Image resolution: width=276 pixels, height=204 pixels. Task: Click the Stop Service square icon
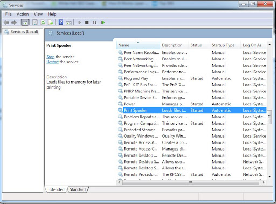pyautogui.click(x=87, y=22)
